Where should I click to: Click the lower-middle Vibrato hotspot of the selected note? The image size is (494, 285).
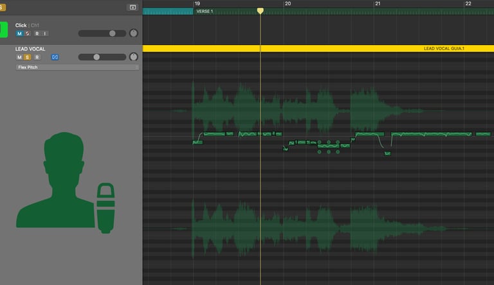[x=329, y=152]
